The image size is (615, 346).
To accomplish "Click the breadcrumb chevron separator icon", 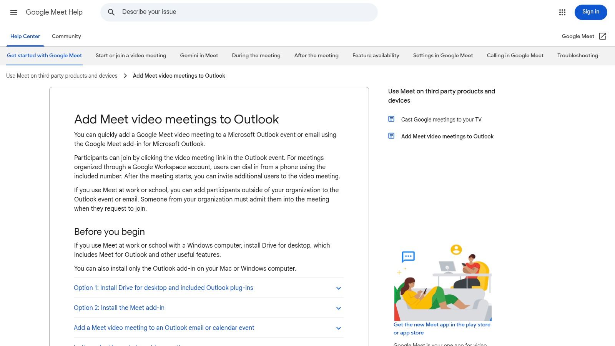I will click(x=125, y=76).
